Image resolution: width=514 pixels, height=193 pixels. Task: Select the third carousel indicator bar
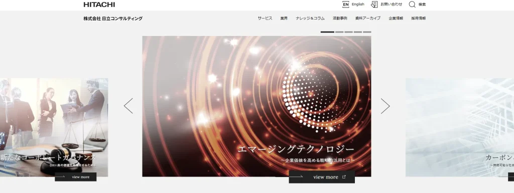pyautogui.click(x=348, y=32)
